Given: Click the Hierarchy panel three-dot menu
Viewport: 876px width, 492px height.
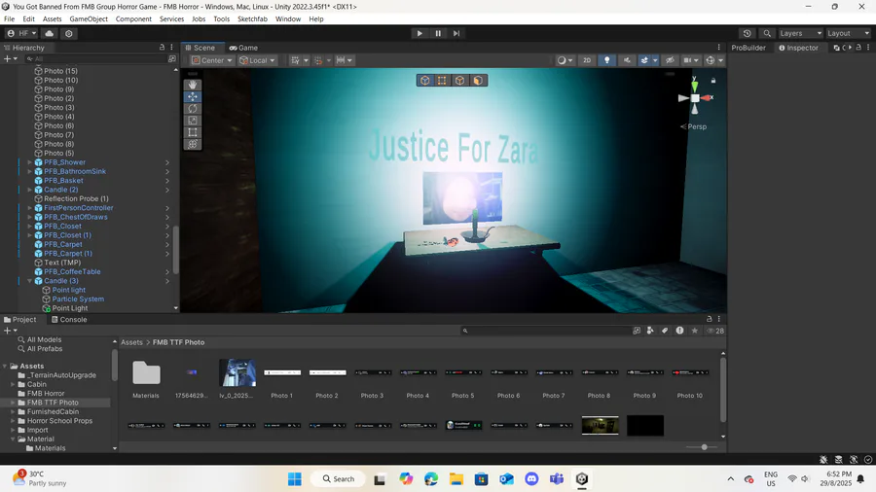Looking at the screenshot, I should (x=171, y=48).
